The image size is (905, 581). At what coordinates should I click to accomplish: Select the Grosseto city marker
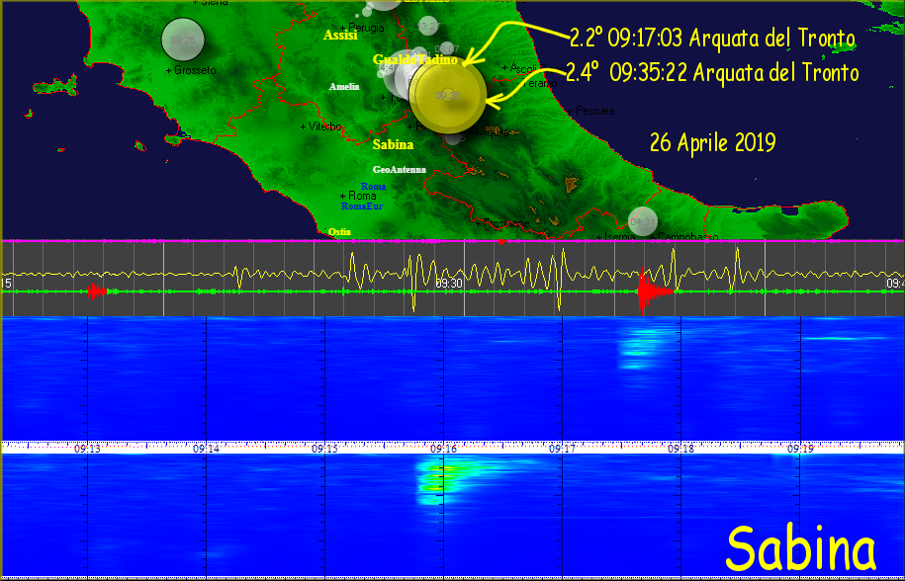tap(191, 70)
